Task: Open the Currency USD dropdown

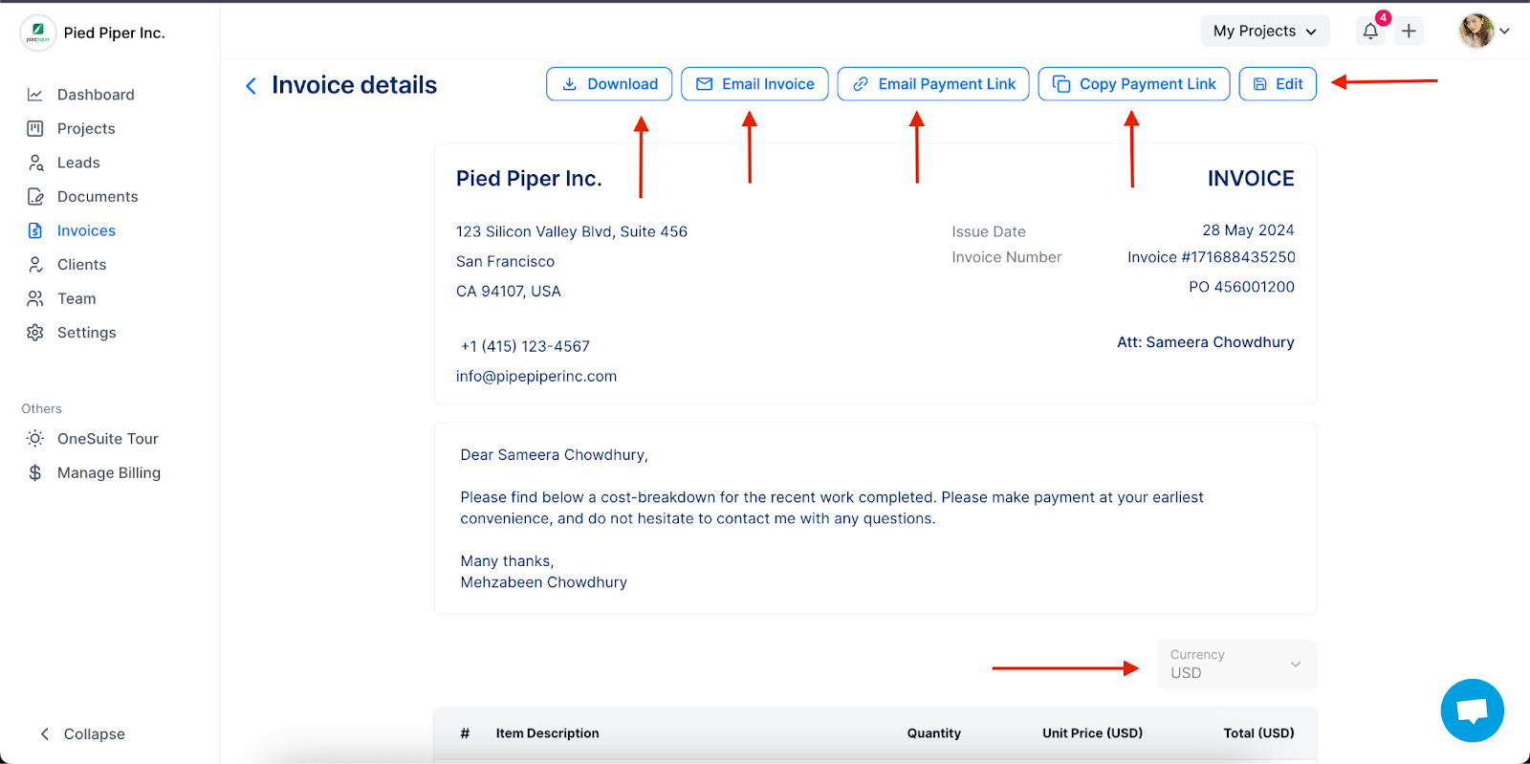Action: 1236,664
